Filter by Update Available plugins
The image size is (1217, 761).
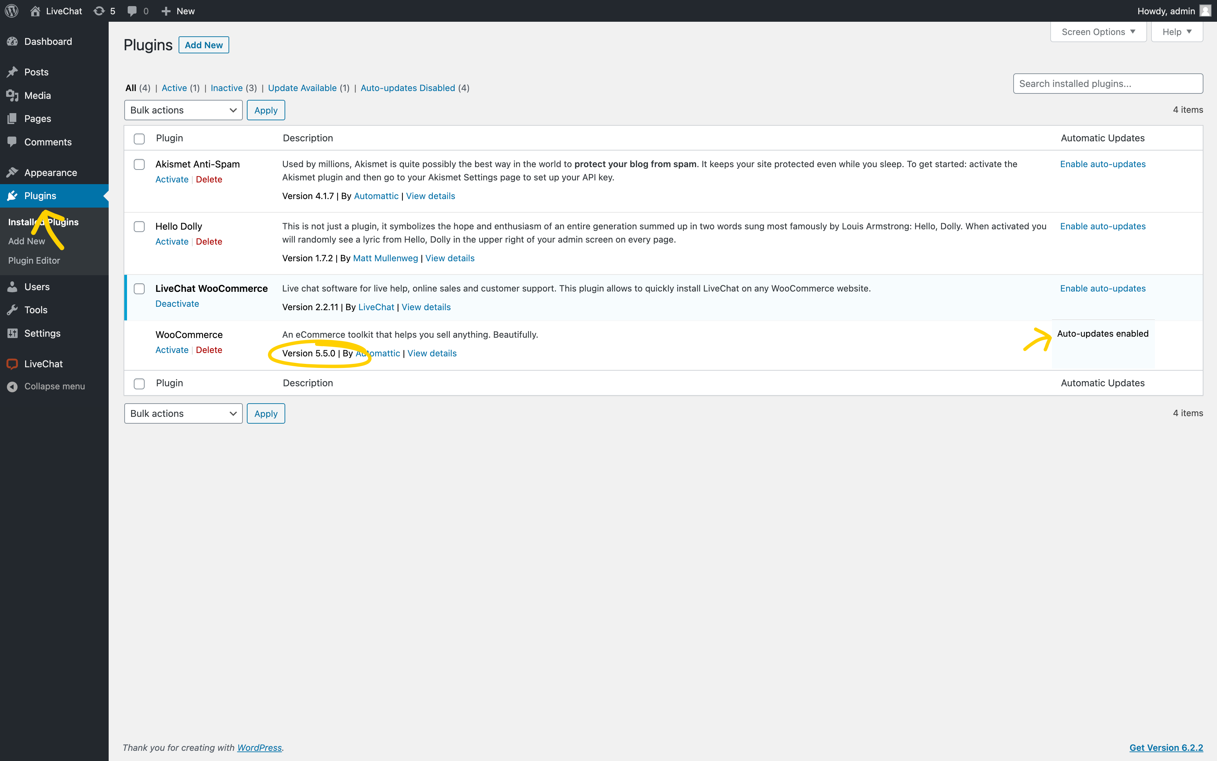pos(302,88)
